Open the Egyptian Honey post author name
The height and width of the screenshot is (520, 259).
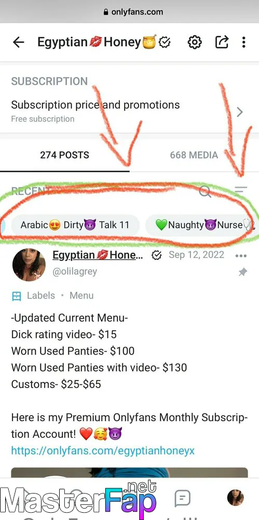coord(98,255)
